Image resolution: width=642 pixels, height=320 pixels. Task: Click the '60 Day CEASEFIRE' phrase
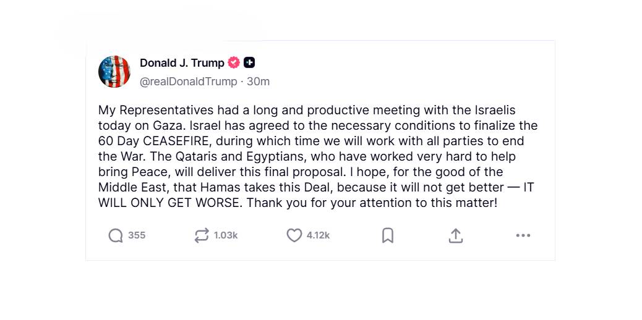tap(155, 141)
